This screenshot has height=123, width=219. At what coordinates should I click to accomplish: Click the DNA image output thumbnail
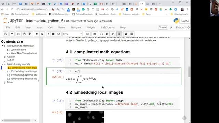click(x=85, y=117)
